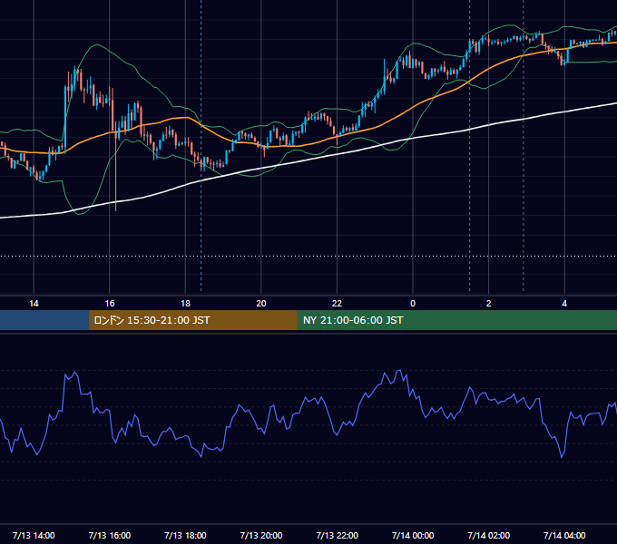Image resolution: width=617 pixels, height=544 pixels.
Task: Click the NY 21:00-06:00 JST session bar
Action: [456, 320]
